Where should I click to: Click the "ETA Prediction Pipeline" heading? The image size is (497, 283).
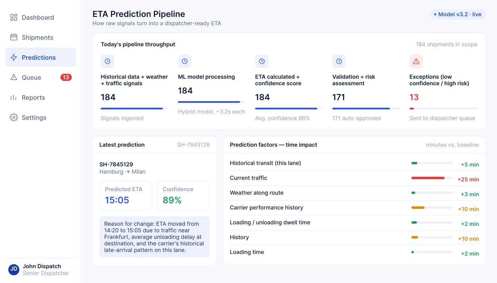tap(139, 14)
